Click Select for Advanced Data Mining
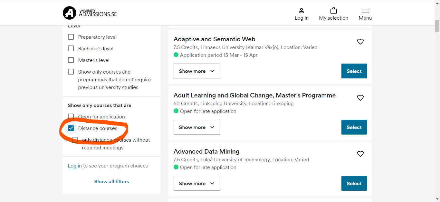The image size is (440, 202). [354, 183]
